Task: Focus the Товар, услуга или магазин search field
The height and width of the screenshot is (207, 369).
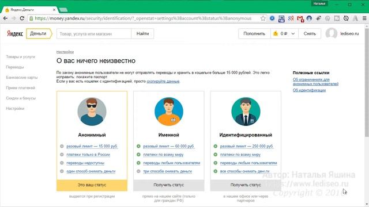Action: [x=94, y=33]
